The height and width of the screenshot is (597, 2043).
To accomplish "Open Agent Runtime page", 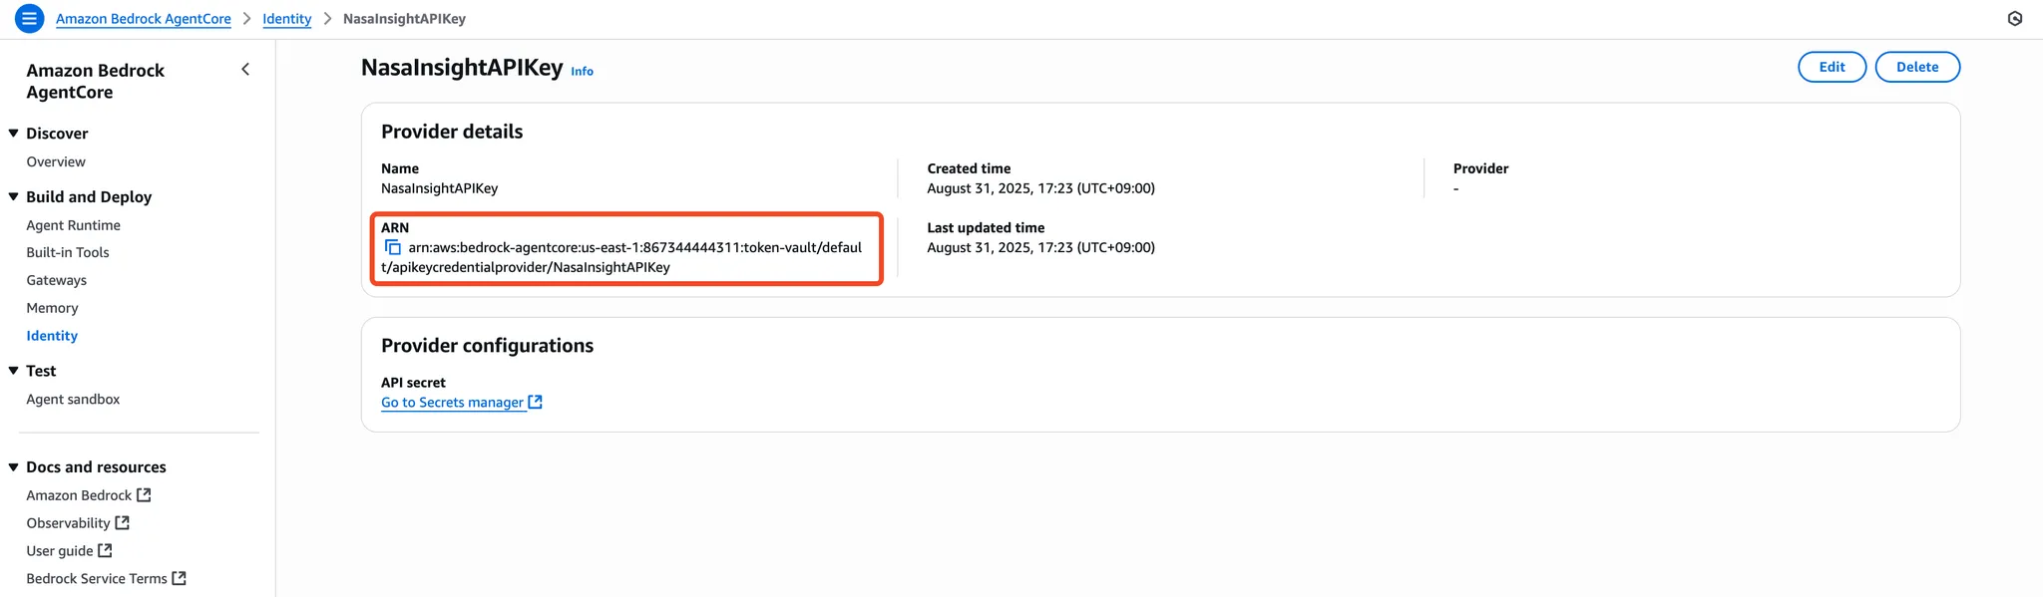I will click(73, 225).
